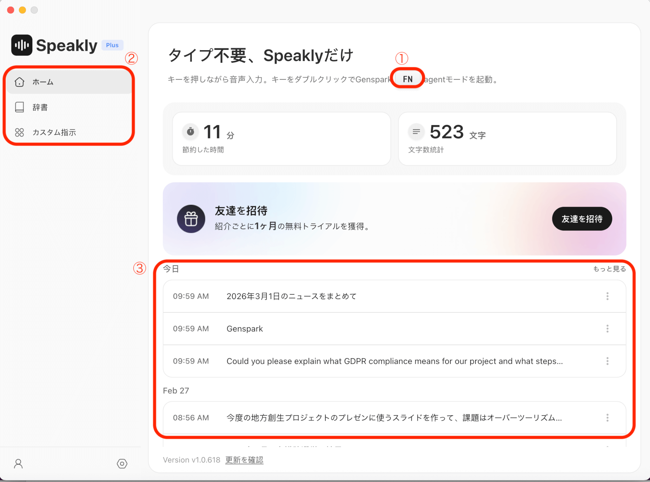Open the more options menu for the GDPR entry
The height and width of the screenshot is (482, 650).
(607, 361)
